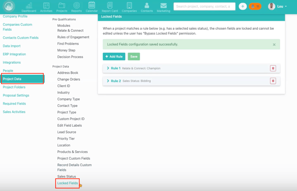Screen dimensions: 297x191
Task: Expand Rule 2 Sales Status chevron
Action: pos(108,81)
